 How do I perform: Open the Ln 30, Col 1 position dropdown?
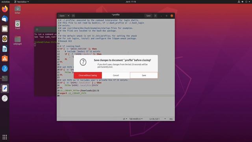coord(157,119)
